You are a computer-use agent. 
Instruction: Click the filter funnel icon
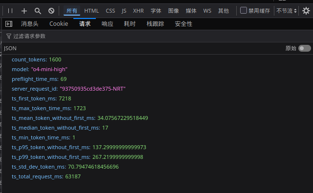click(9, 36)
